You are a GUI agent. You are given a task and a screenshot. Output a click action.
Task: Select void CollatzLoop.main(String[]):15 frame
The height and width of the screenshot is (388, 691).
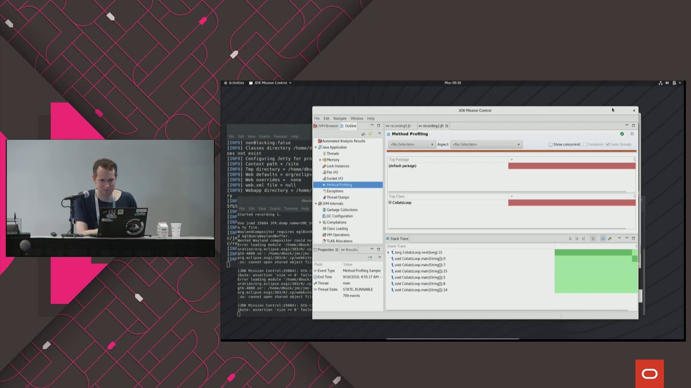421,271
